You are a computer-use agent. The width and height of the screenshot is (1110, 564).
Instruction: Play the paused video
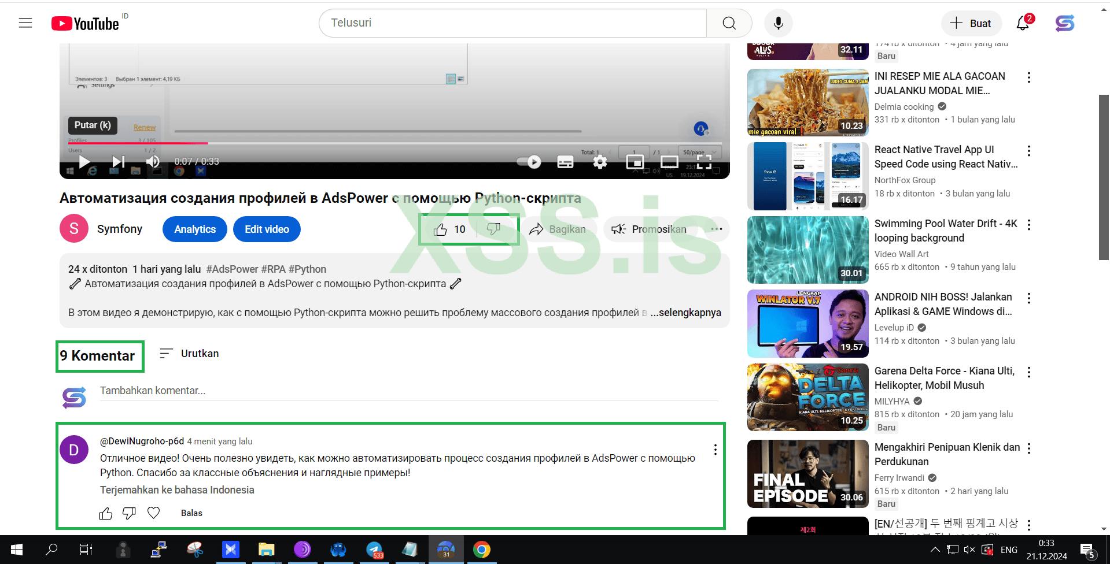pyautogui.click(x=84, y=162)
